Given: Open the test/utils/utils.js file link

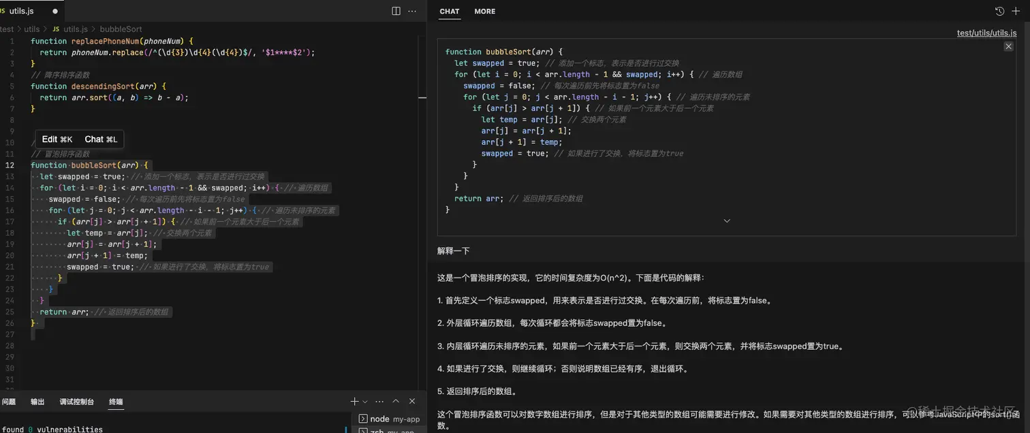Looking at the screenshot, I should click(x=986, y=33).
